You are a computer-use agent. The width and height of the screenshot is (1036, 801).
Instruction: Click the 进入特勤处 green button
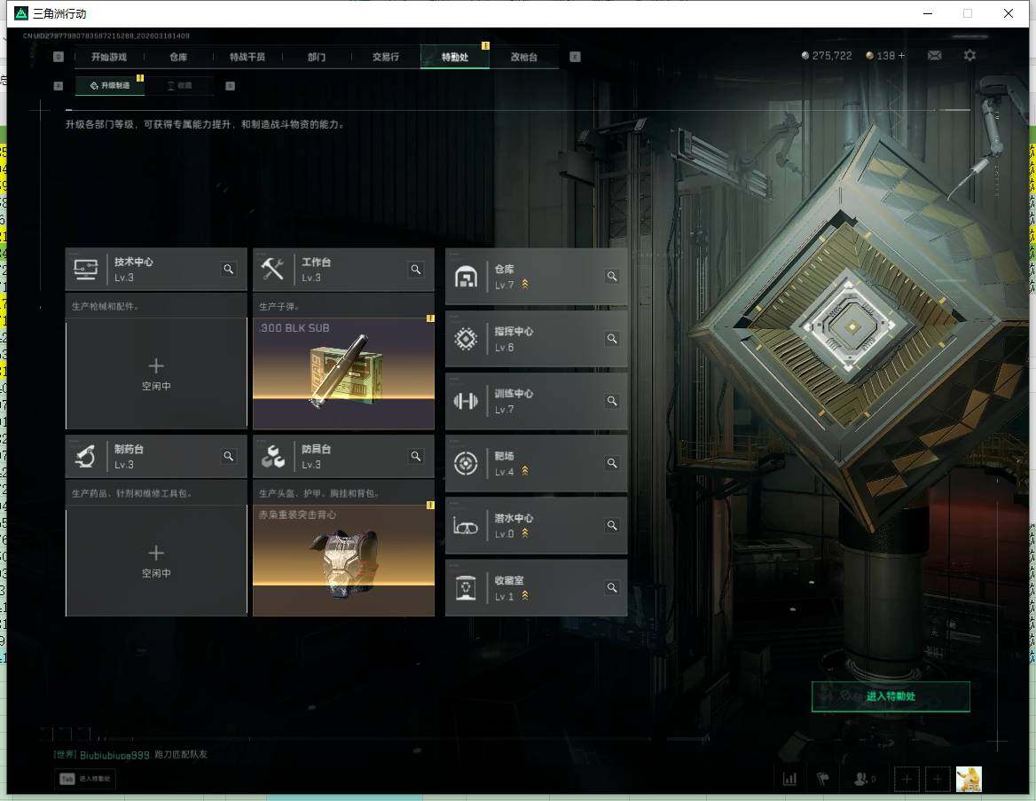pyautogui.click(x=891, y=696)
